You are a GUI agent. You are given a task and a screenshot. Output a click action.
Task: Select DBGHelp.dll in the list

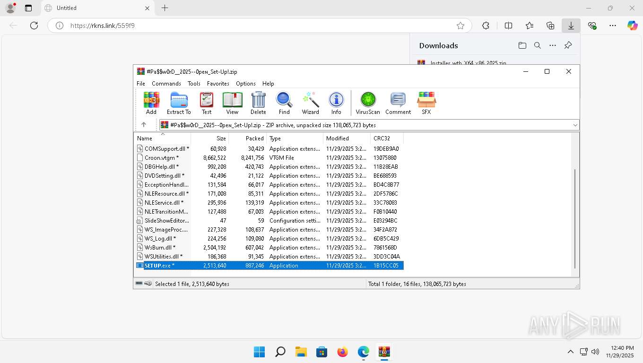[269, 167]
